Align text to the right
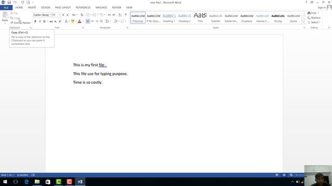Image resolution: width=332 pixels, height=186 pixels. [x=97, y=21]
